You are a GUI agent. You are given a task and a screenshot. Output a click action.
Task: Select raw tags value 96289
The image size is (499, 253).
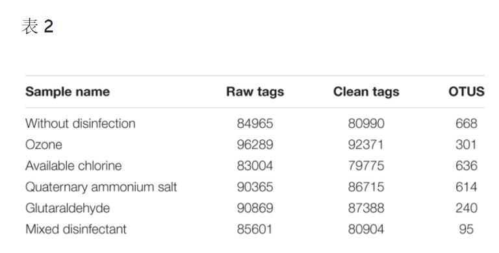255,145
